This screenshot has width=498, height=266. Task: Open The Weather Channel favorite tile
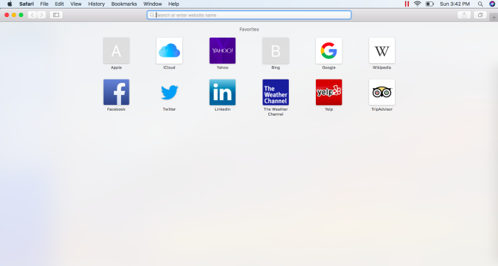(276, 92)
